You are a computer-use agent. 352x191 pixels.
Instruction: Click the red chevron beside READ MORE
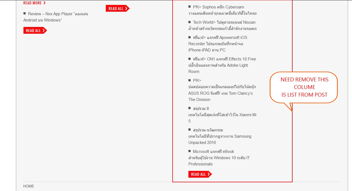click(x=44, y=3)
